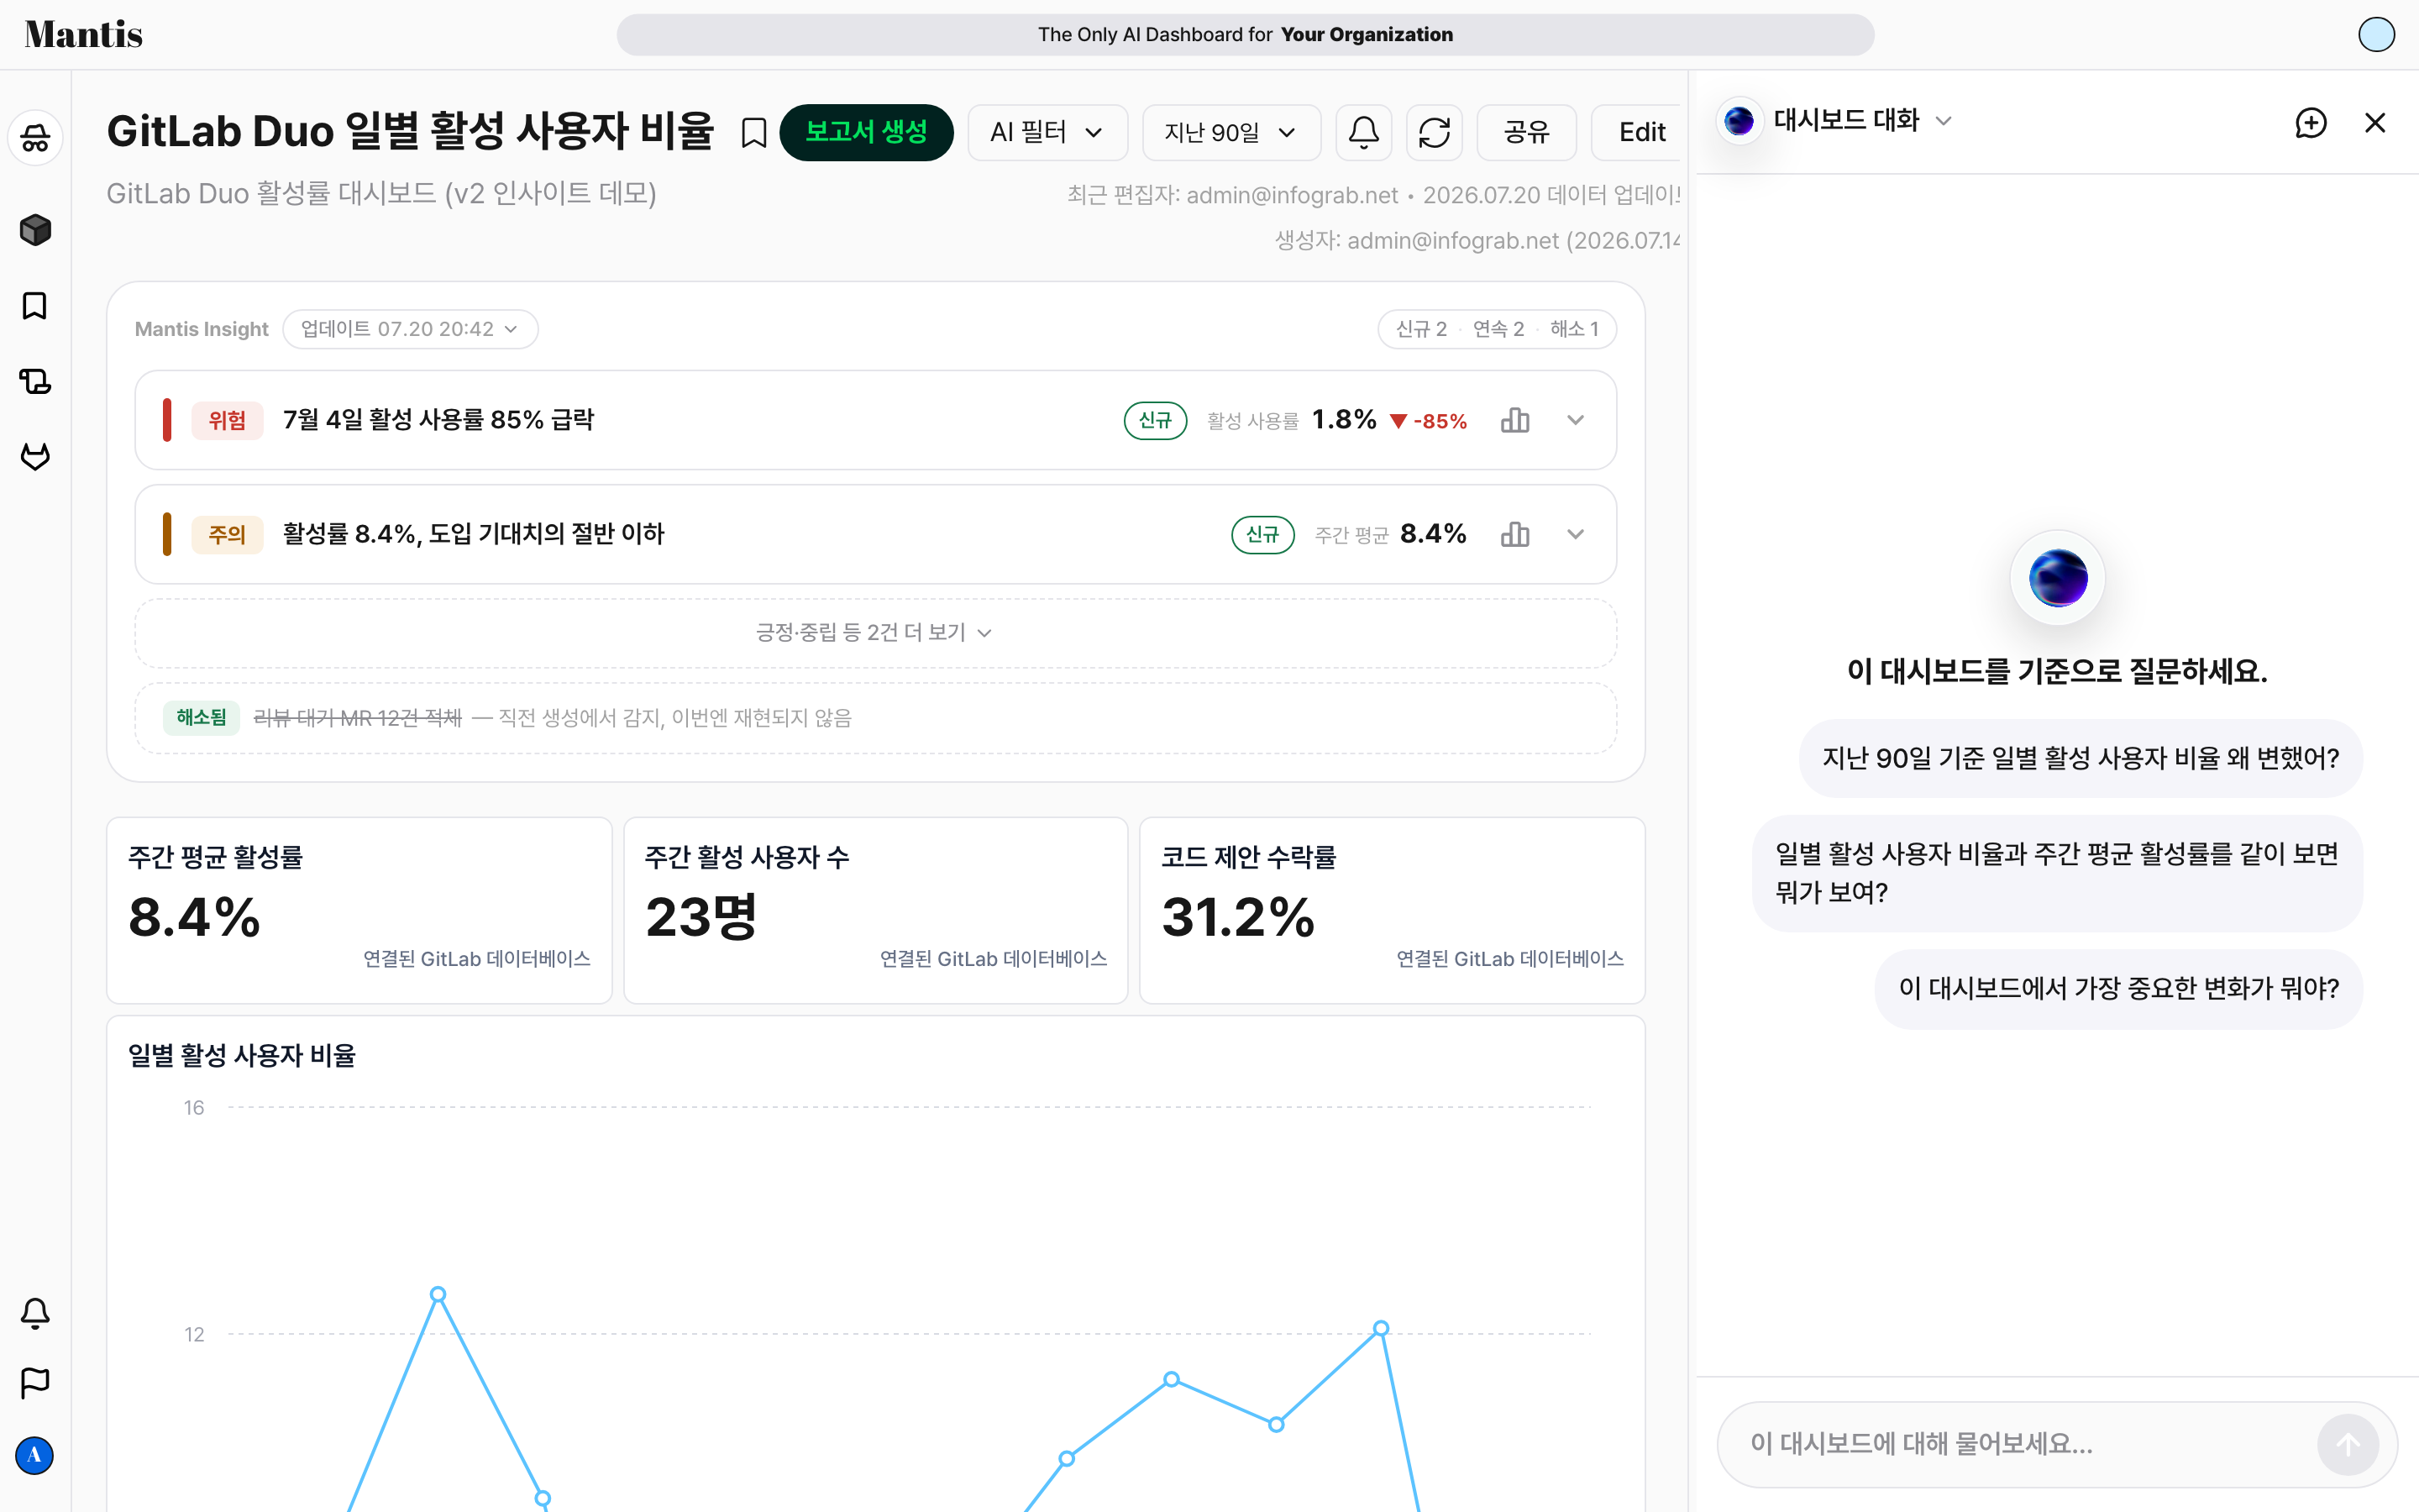Click the 신규 badge on the 주의 row
Screen dimensions: 2419x1512
[1262, 534]
